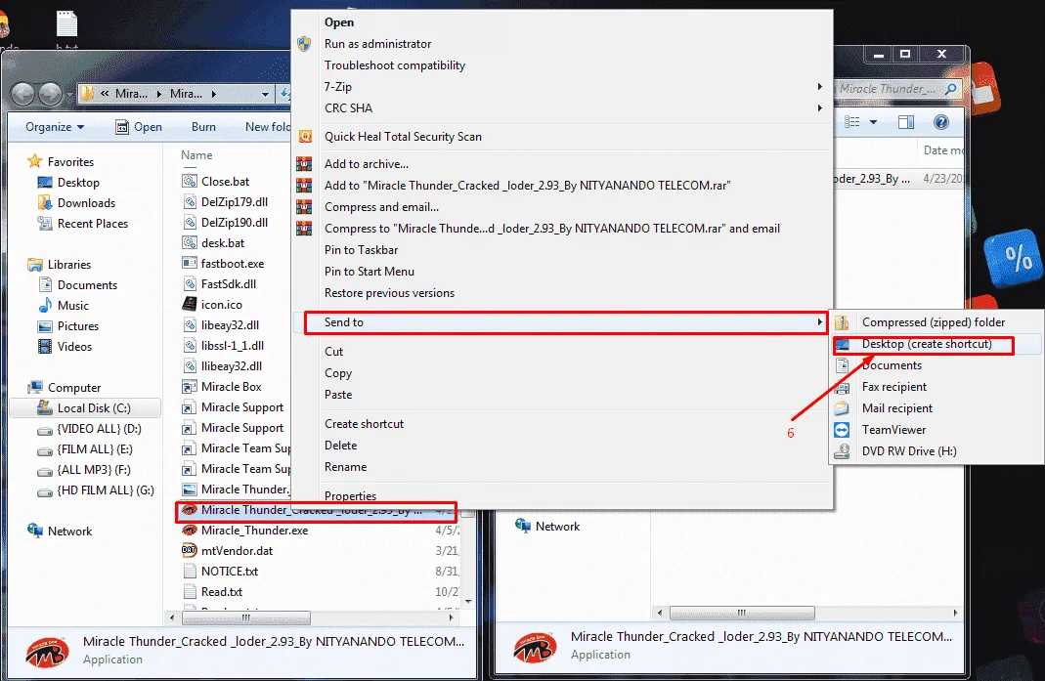Image resolution: width=1045 pixels, height=681 pixels.
Task: Open the address bar history dropdown arrow
Action: [265, 94]
